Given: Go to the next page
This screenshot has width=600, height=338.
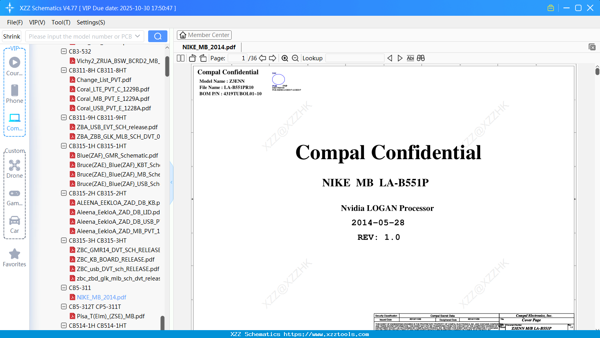Looking at the screenshot, I should click(273, 58).
